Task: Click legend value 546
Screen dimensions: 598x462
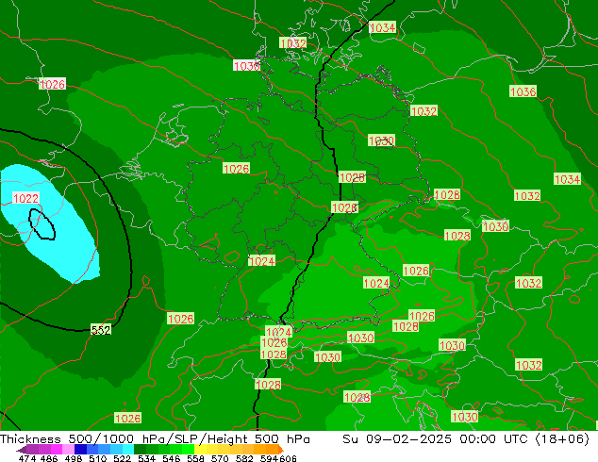Action: tap(171, 458)
